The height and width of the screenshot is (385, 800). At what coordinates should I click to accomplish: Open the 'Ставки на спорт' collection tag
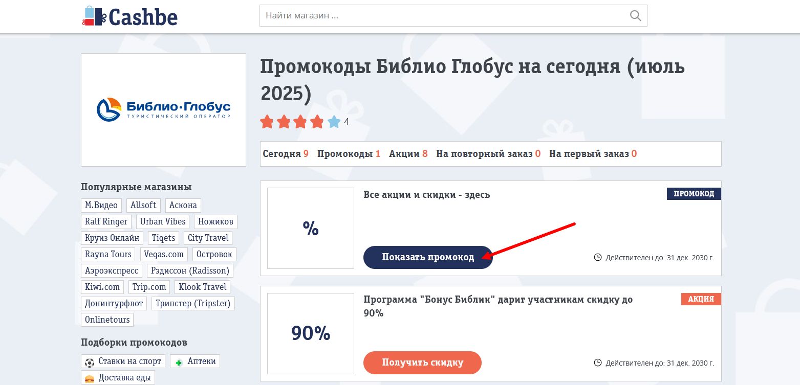(x=123, y=361)
